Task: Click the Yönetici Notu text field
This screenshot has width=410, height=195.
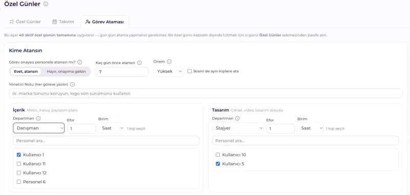Action: click(206, 94)
